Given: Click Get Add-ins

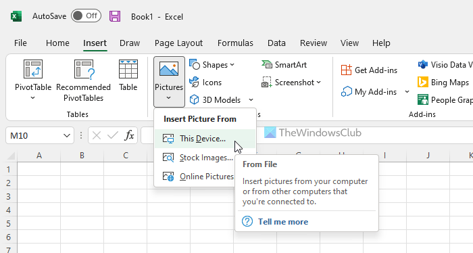Looking at the screenshot, I should pos(369,70).
